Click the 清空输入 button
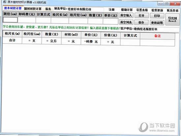 (126, 15)
